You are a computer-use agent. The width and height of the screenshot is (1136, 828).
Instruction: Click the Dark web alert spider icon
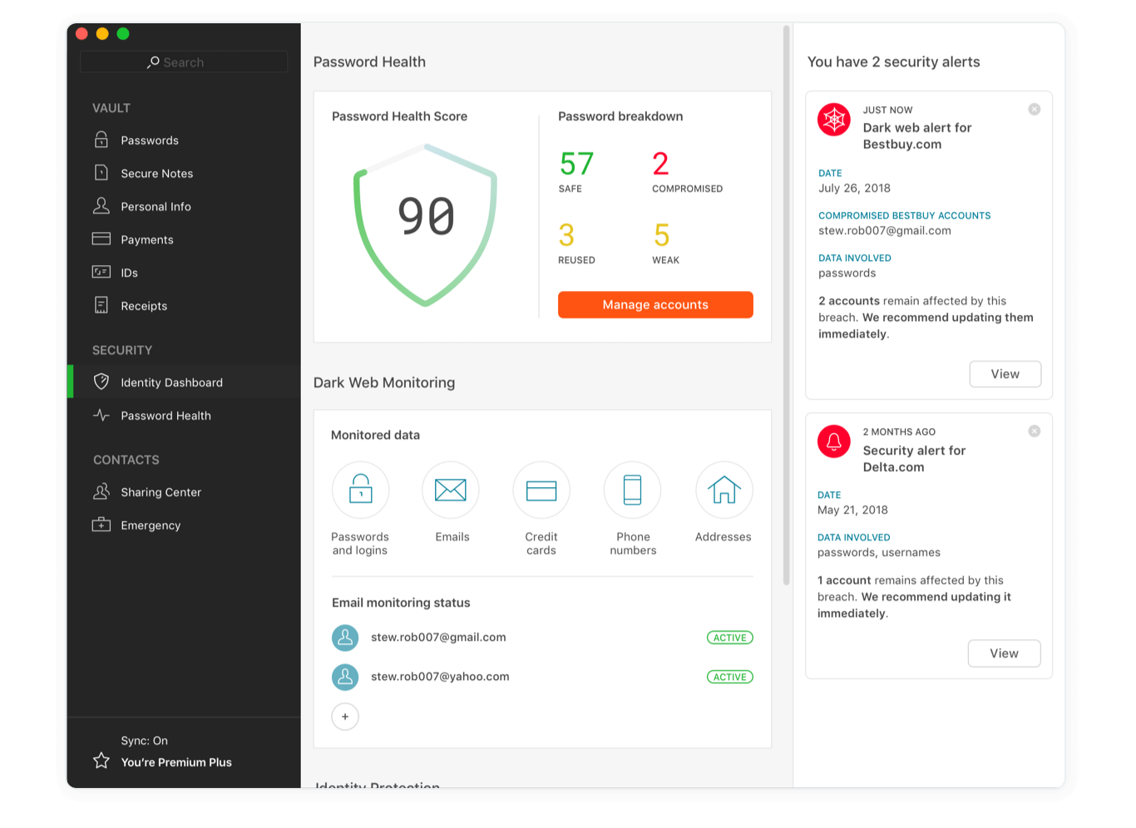pos(834,120)
